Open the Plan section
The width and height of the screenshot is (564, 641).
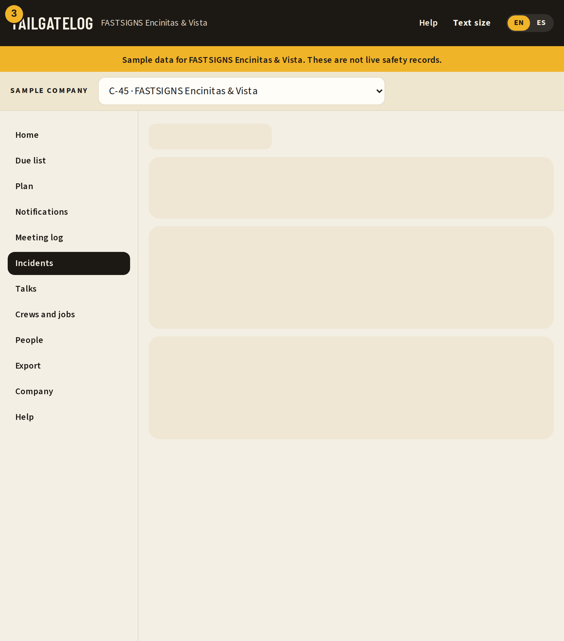[69, 186]
